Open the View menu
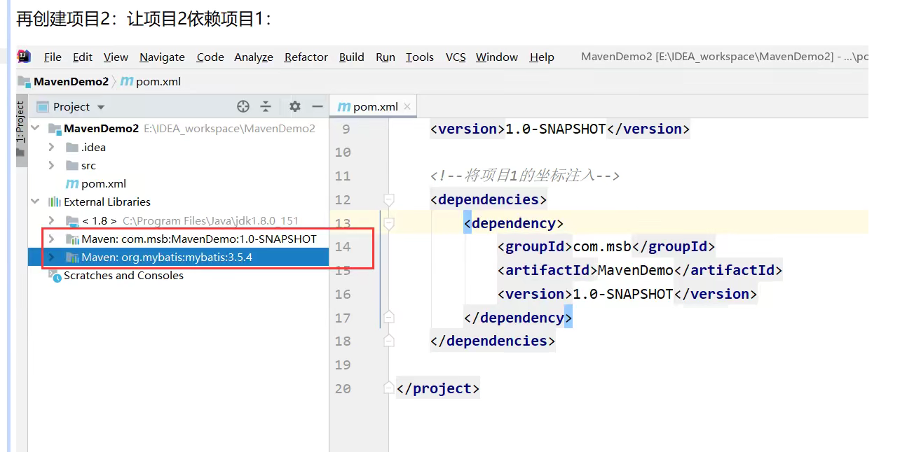Viewport: 914px width, 452px height. [x=116, y=57]
